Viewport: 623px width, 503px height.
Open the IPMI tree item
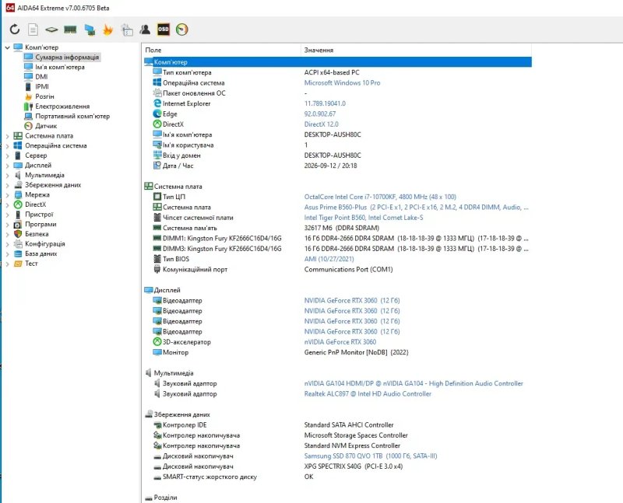coord(42,86)
